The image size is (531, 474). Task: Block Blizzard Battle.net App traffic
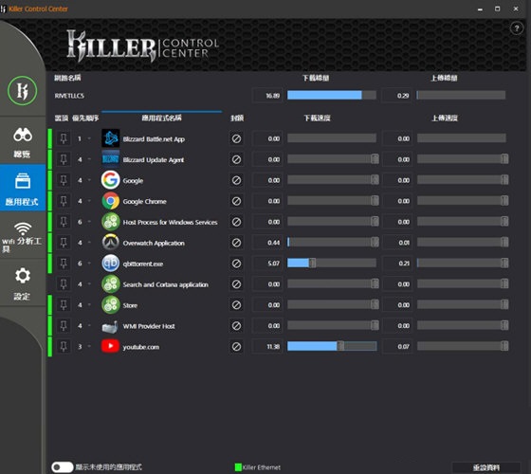[236, 138]
